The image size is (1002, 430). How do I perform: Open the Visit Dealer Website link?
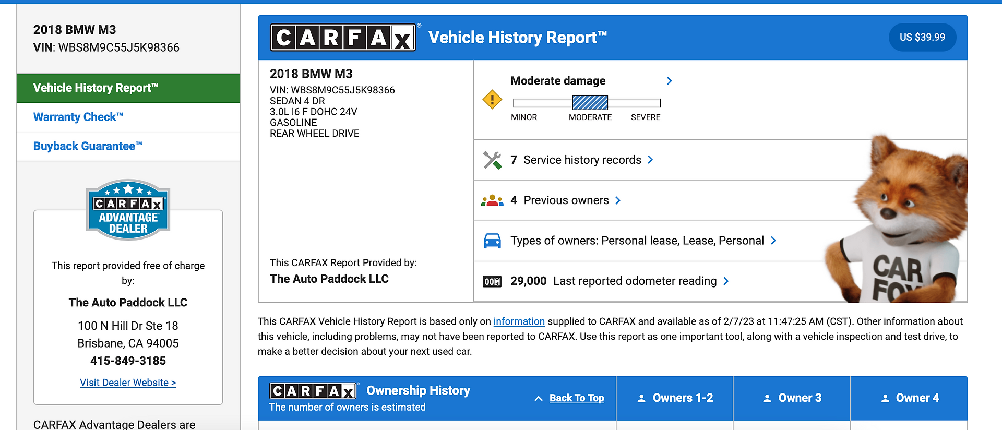[128, 383]
